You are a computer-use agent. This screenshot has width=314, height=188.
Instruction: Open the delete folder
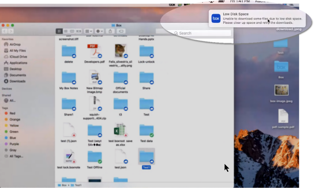pos(69,52)
